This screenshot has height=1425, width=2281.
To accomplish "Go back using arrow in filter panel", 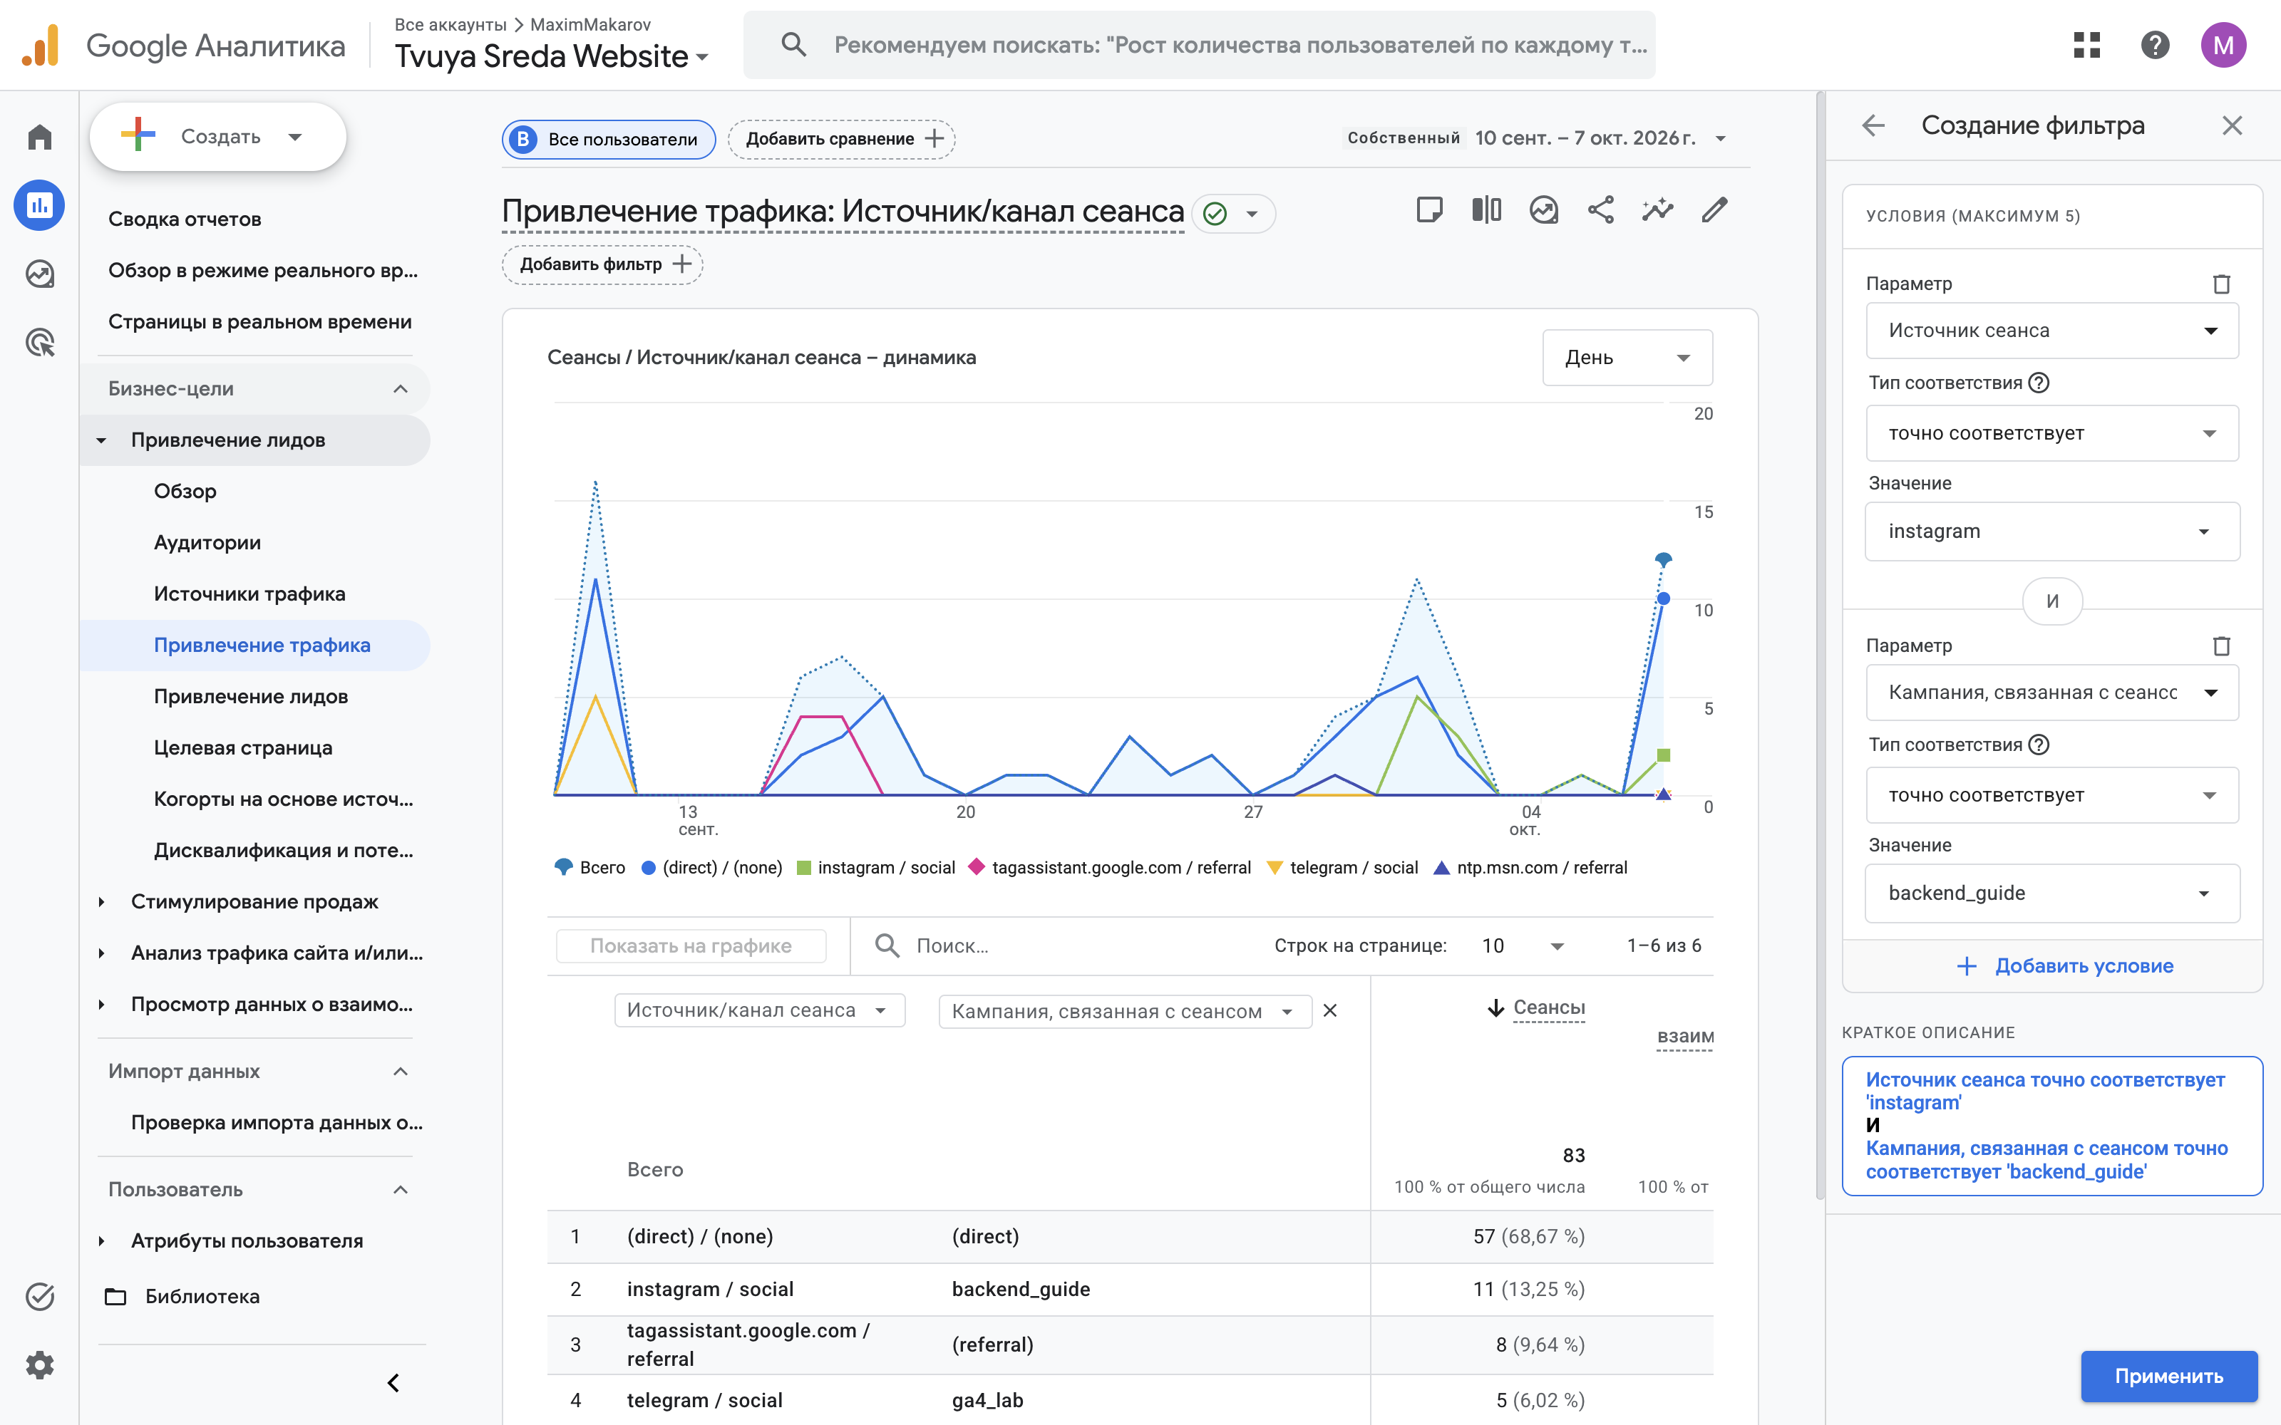I will pyautogui.click(x=1874, y=125).
